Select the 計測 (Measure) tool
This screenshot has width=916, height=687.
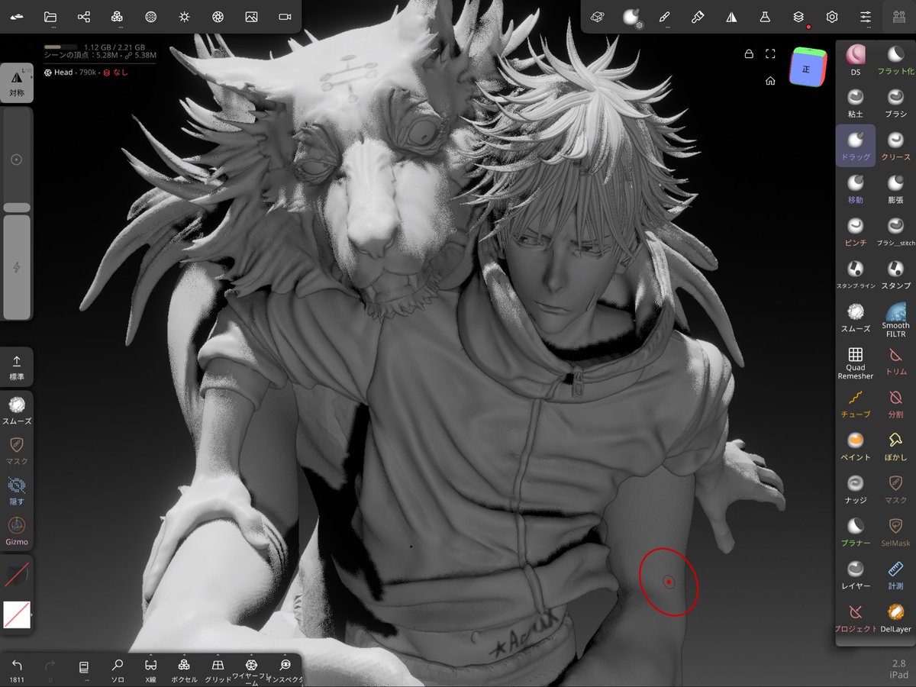coord(895,575)
